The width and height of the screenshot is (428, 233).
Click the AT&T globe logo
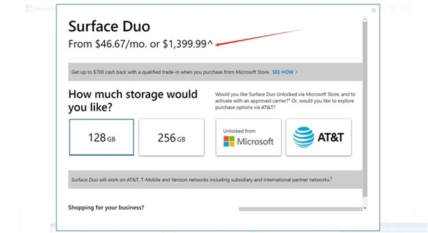[303, 137]
